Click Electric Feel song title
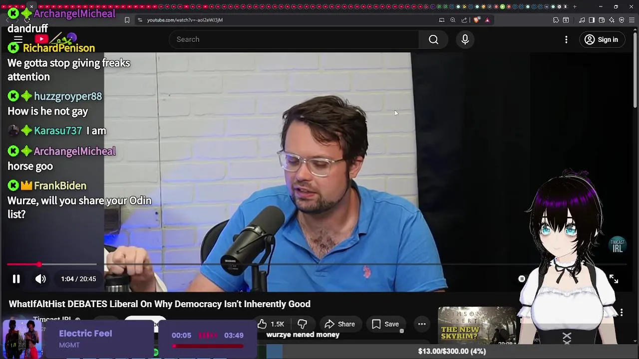The image size is (639, 359). coord(85,334)
